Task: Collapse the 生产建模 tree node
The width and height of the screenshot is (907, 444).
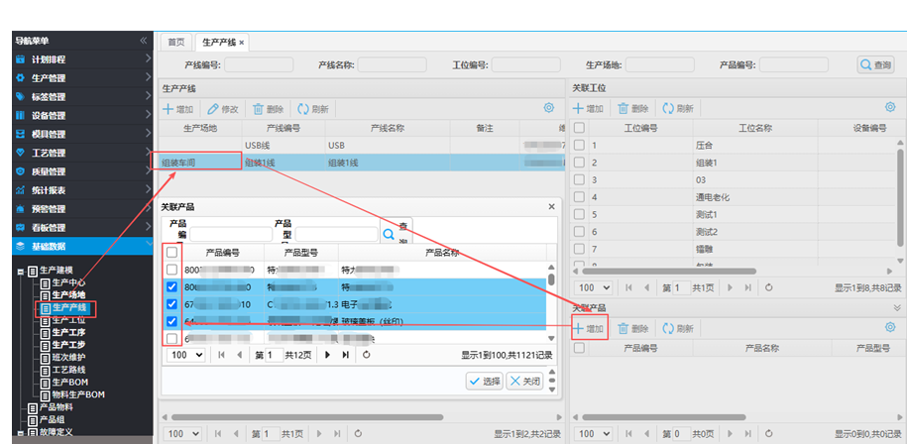Action: tap(20, 272)
